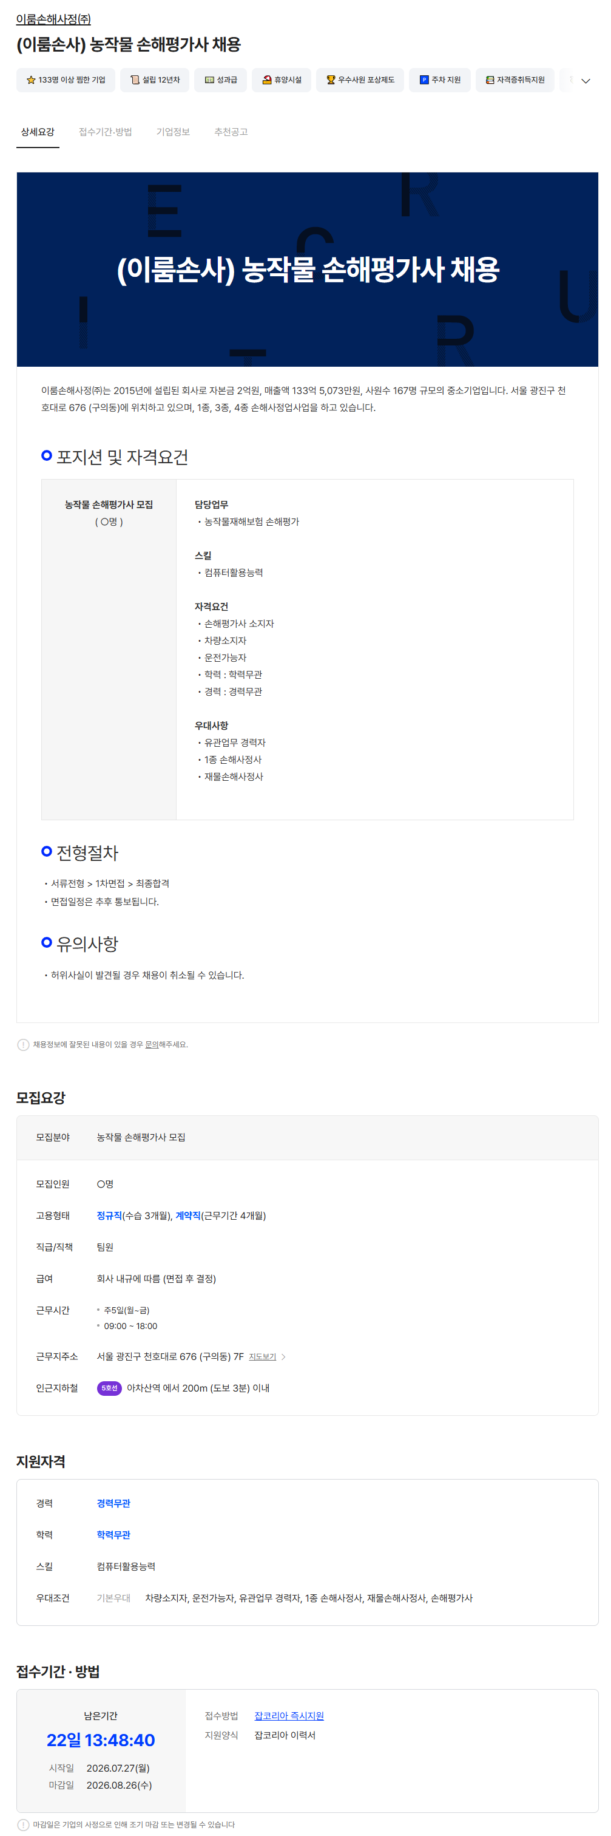Click the 휴양시설 resort icon tag
Screen dimensions: 611x1836
click(282, 80)
